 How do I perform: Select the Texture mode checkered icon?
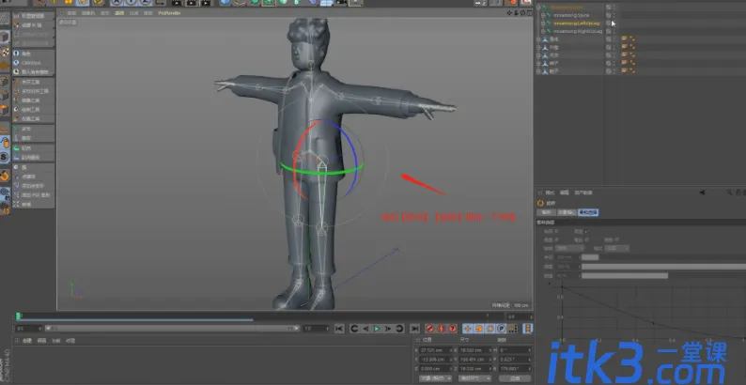5,52
